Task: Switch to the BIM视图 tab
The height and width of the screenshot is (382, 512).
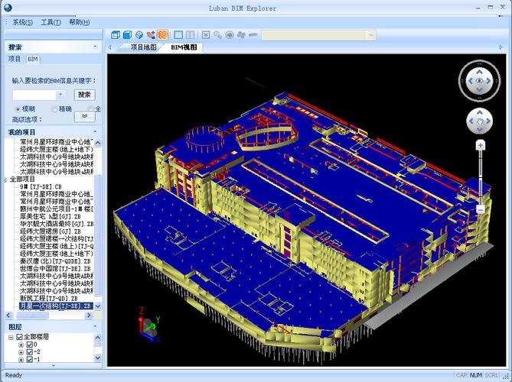Action: 184,47
